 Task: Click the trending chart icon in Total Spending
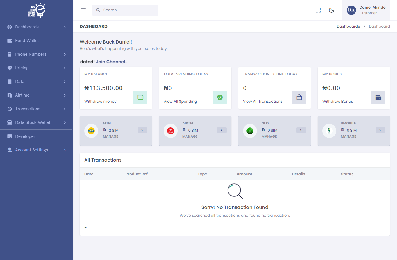pyautogui.click(x=220, y=97)
